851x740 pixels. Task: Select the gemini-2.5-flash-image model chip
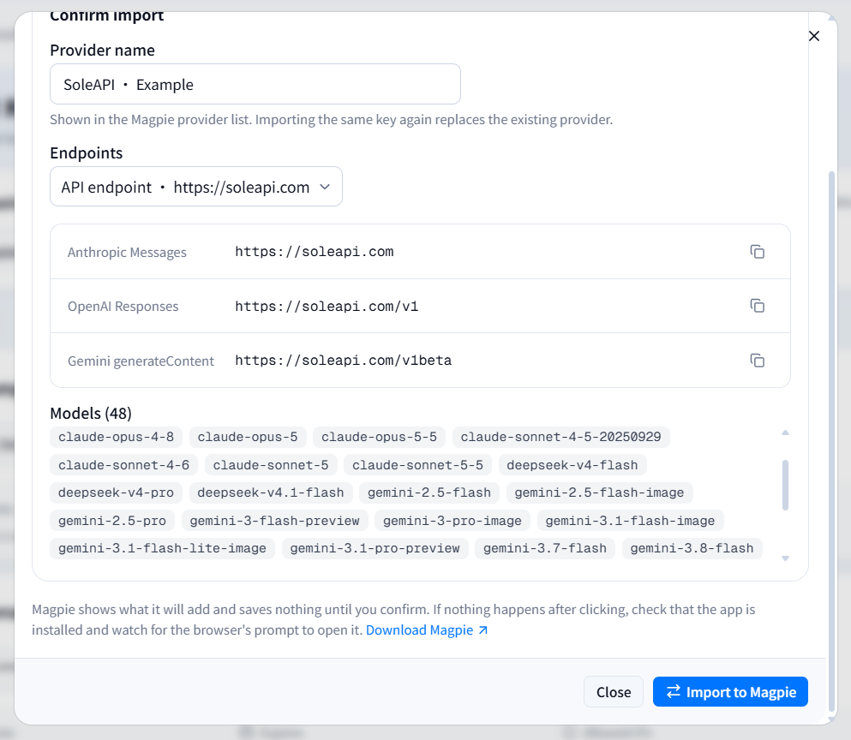(x=599, y=492)
